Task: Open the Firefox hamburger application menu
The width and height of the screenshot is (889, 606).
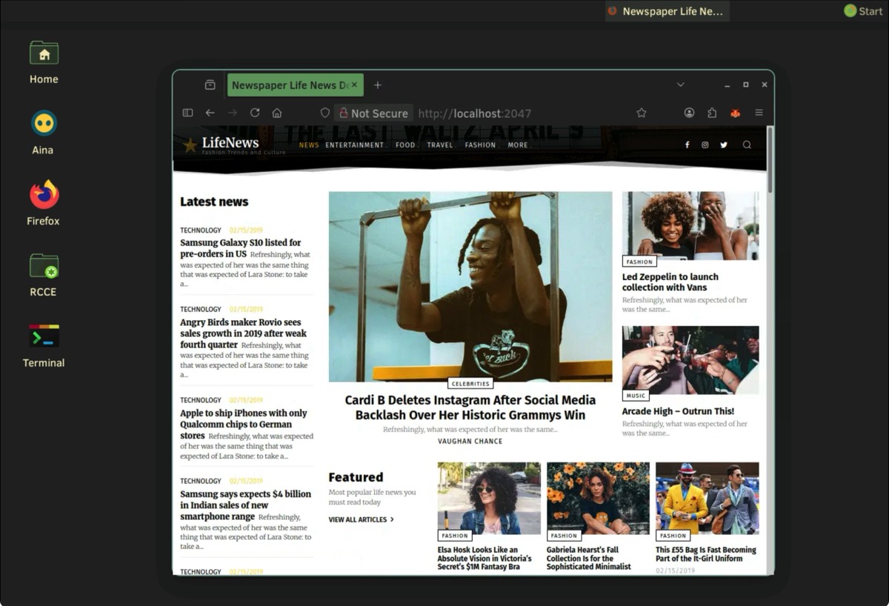Action: 759,113
